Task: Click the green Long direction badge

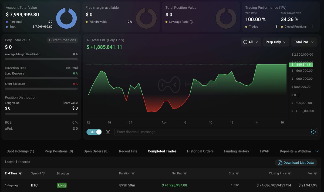Action: tap(62, 186)
